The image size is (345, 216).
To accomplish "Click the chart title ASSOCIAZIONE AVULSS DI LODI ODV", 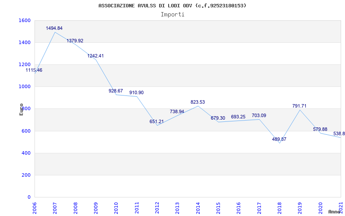I will tap(172, 6).
